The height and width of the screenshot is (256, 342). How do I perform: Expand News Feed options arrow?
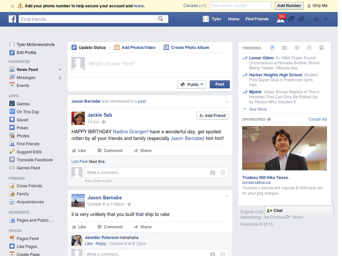60,70
